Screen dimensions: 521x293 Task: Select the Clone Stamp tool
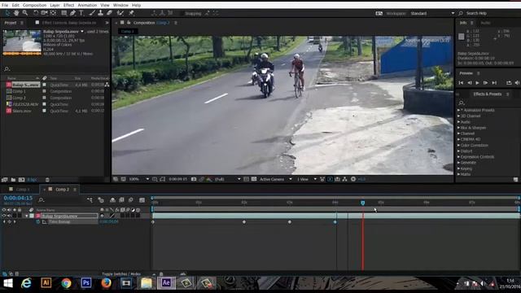coord(100,13)
